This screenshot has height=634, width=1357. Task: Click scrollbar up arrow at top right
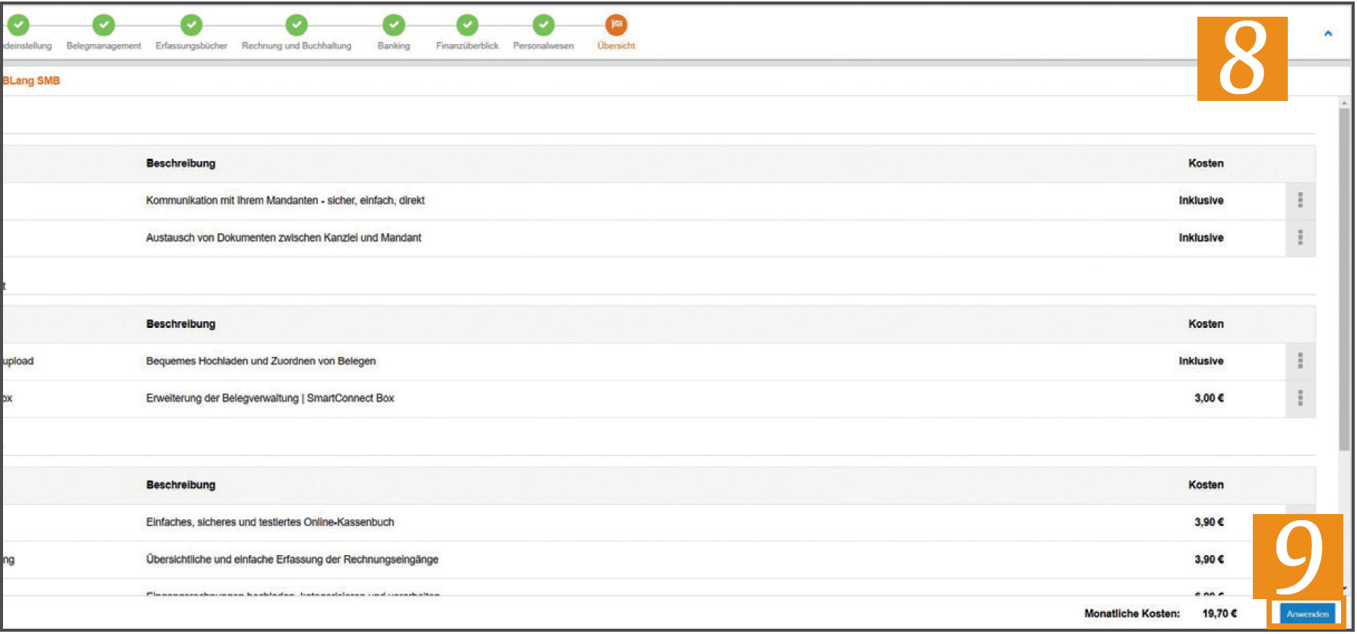1344,103
